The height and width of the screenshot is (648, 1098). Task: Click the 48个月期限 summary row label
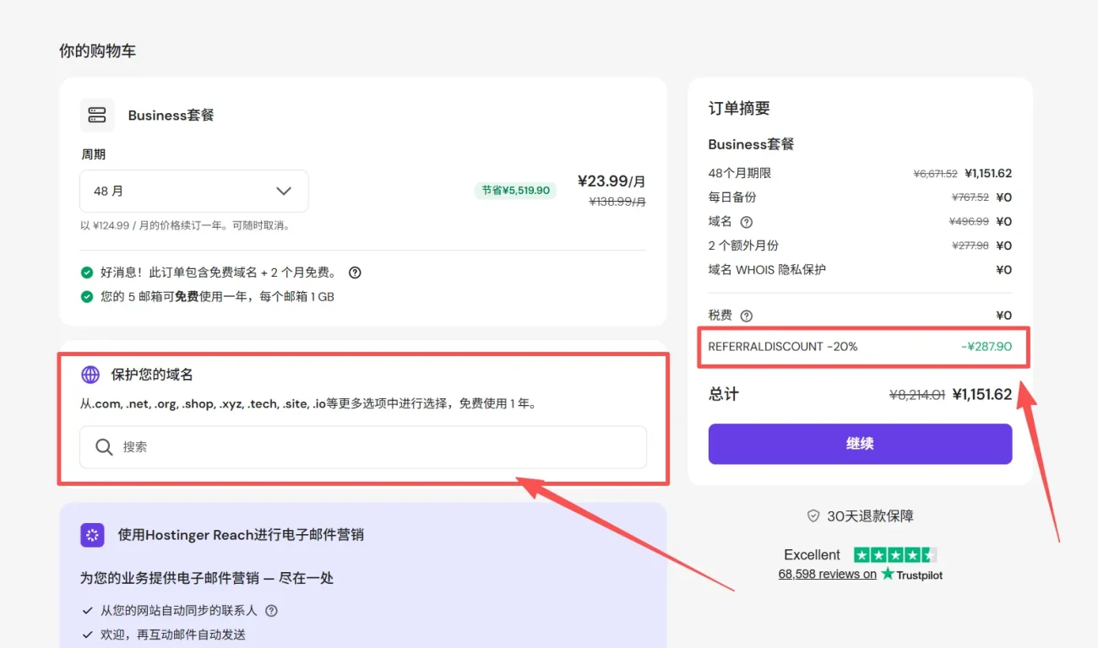pyautogui.click(x=740, y=173)
